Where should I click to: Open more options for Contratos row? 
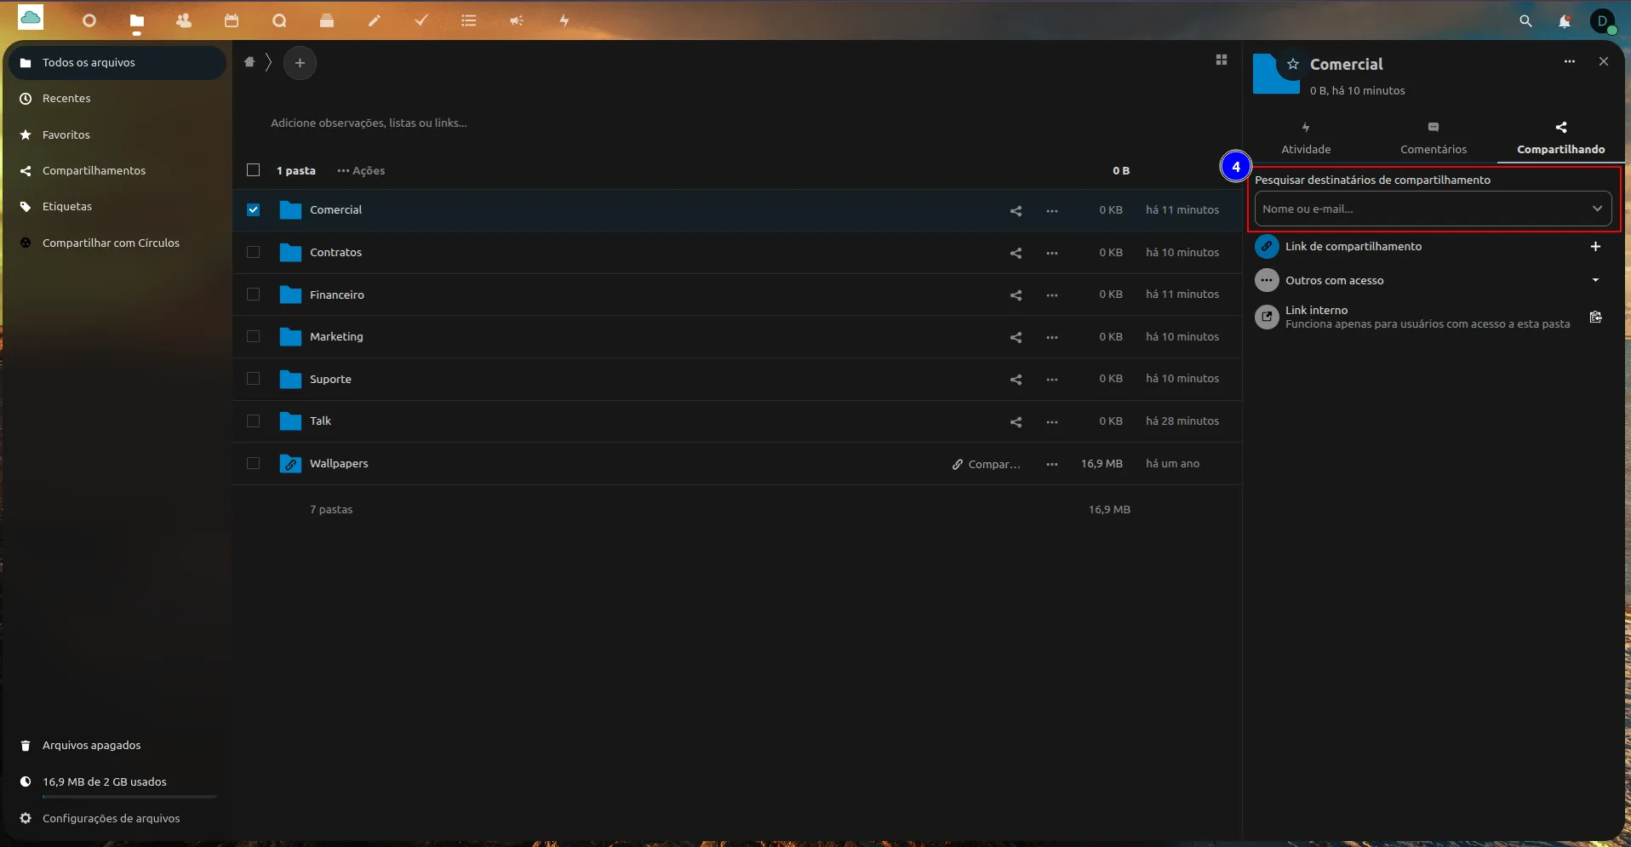[1052, 253]
